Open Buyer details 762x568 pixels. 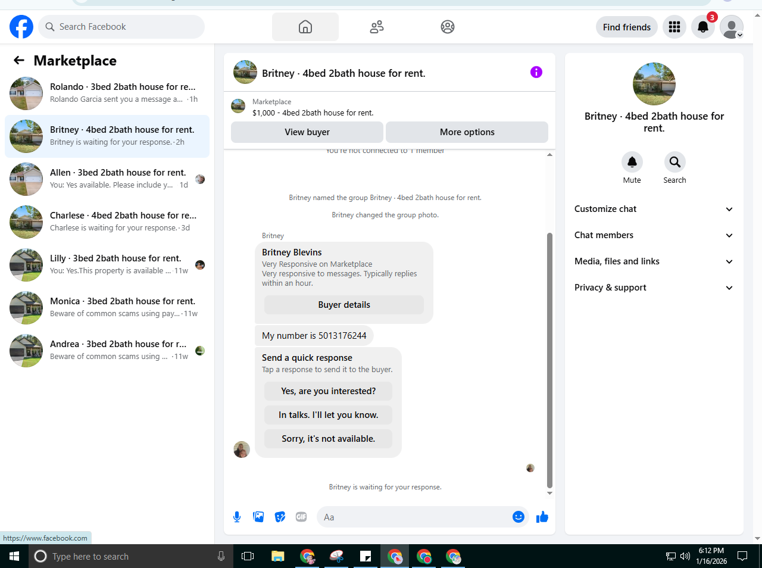pos(344,305)
